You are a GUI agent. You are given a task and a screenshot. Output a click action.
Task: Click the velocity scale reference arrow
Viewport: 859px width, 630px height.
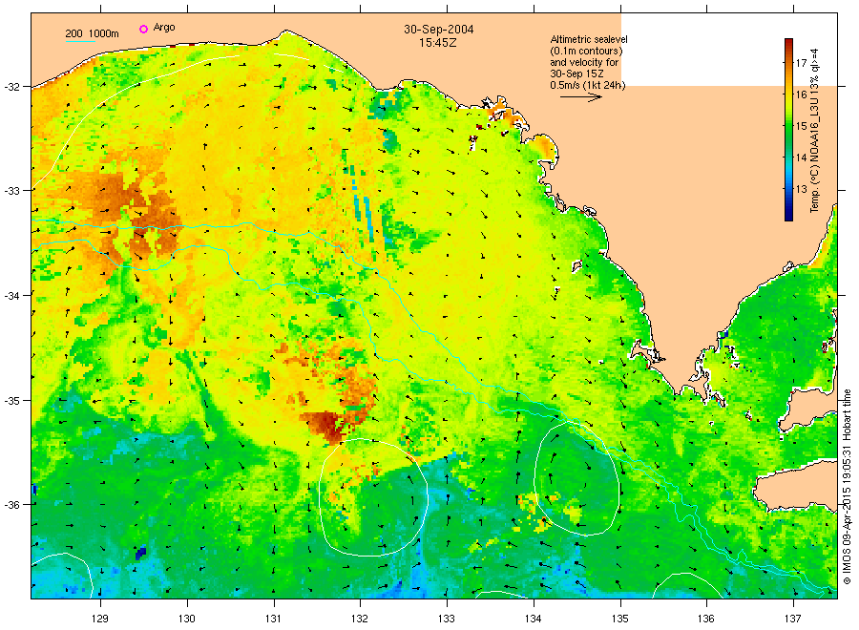[x=581, y=97]
